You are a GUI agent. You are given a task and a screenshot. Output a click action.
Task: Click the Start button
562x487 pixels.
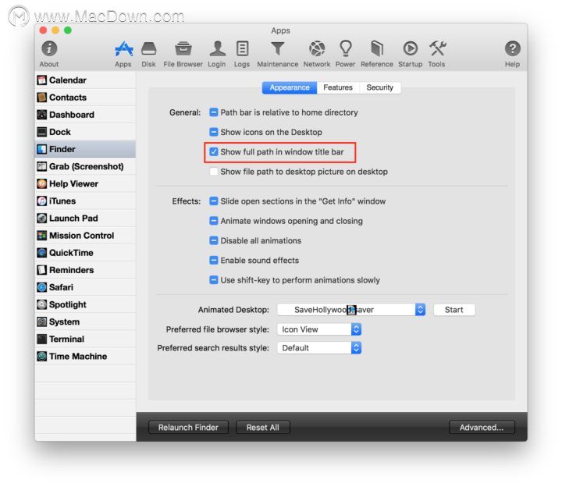(454, 310)
